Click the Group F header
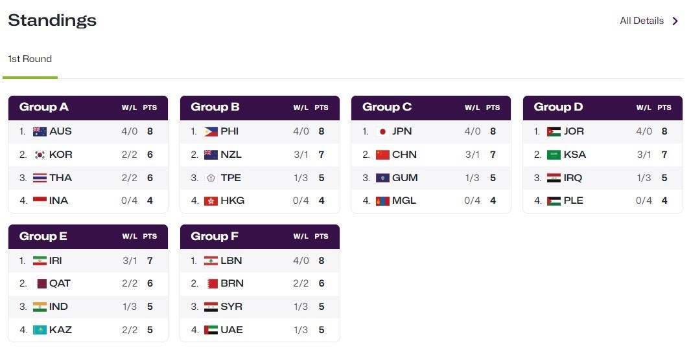 click(x=215, y=237)
